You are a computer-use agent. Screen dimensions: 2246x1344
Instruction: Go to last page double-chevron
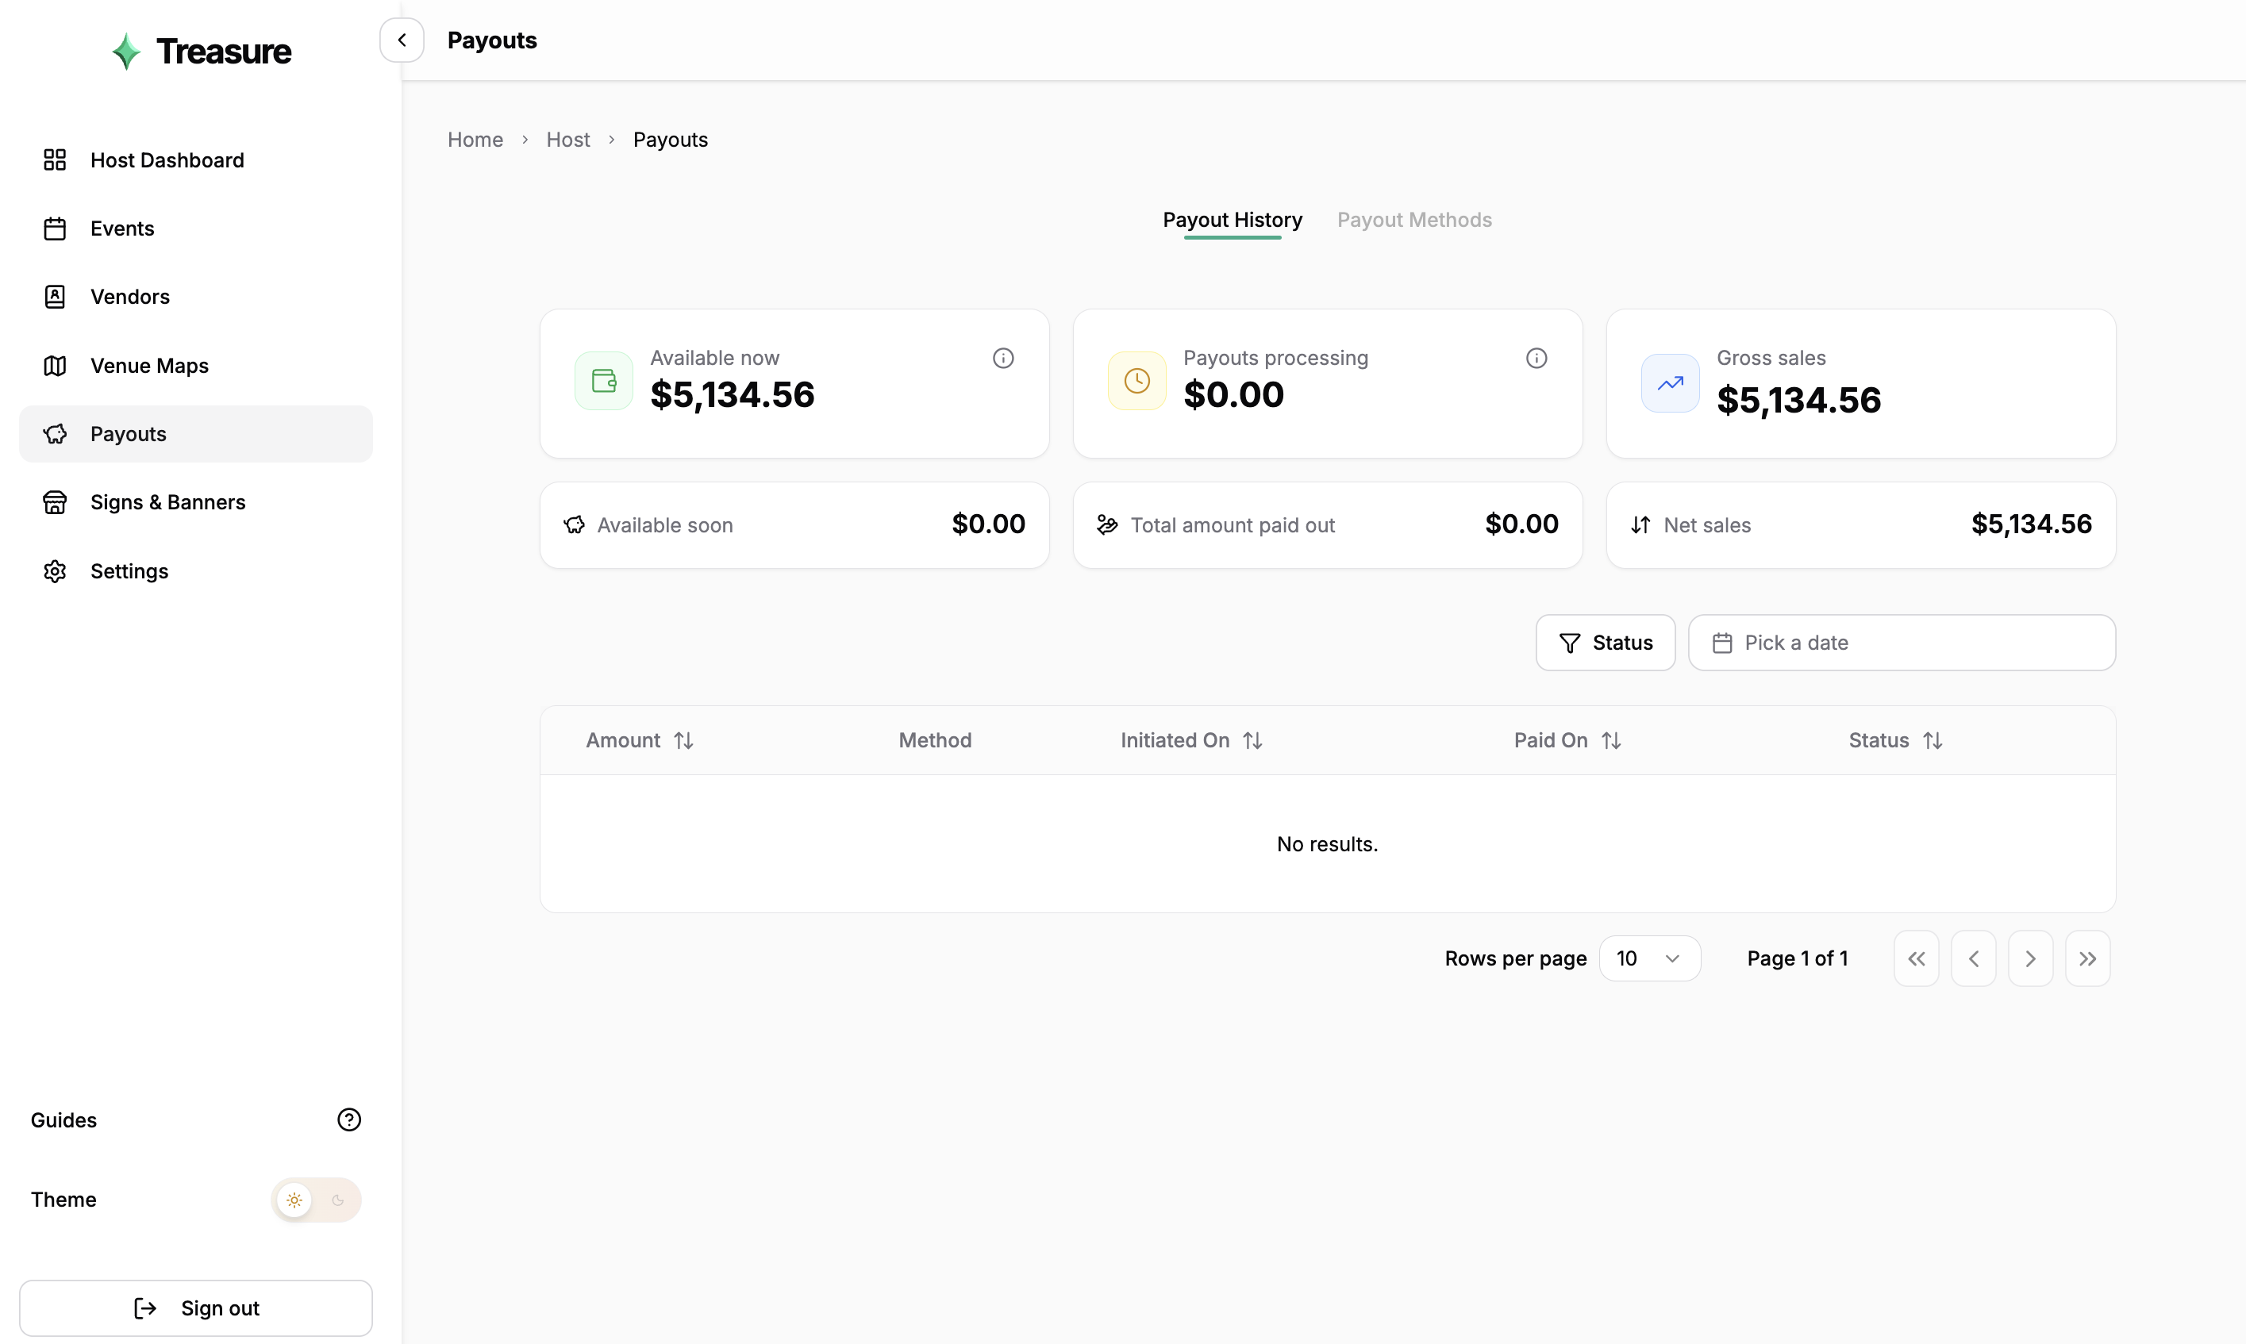2087,958
